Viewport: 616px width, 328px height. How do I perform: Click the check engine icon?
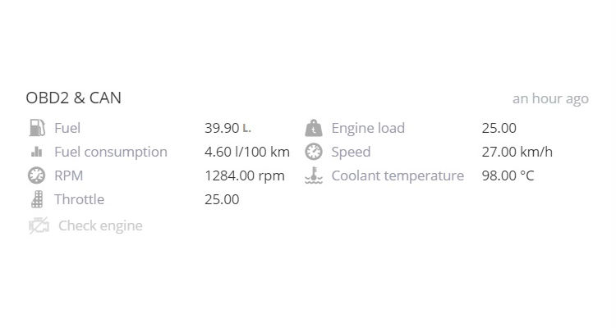(x=39, y=225)
